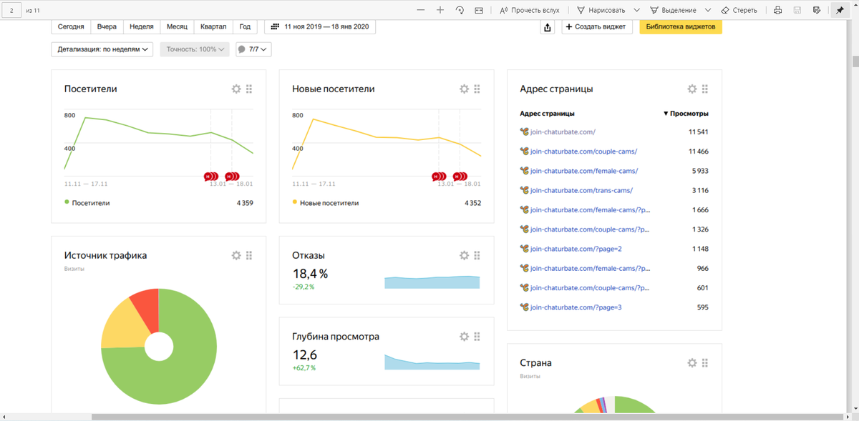Pin the PDF toolbar
859x421 pixels.
click(x=840, y=10)
